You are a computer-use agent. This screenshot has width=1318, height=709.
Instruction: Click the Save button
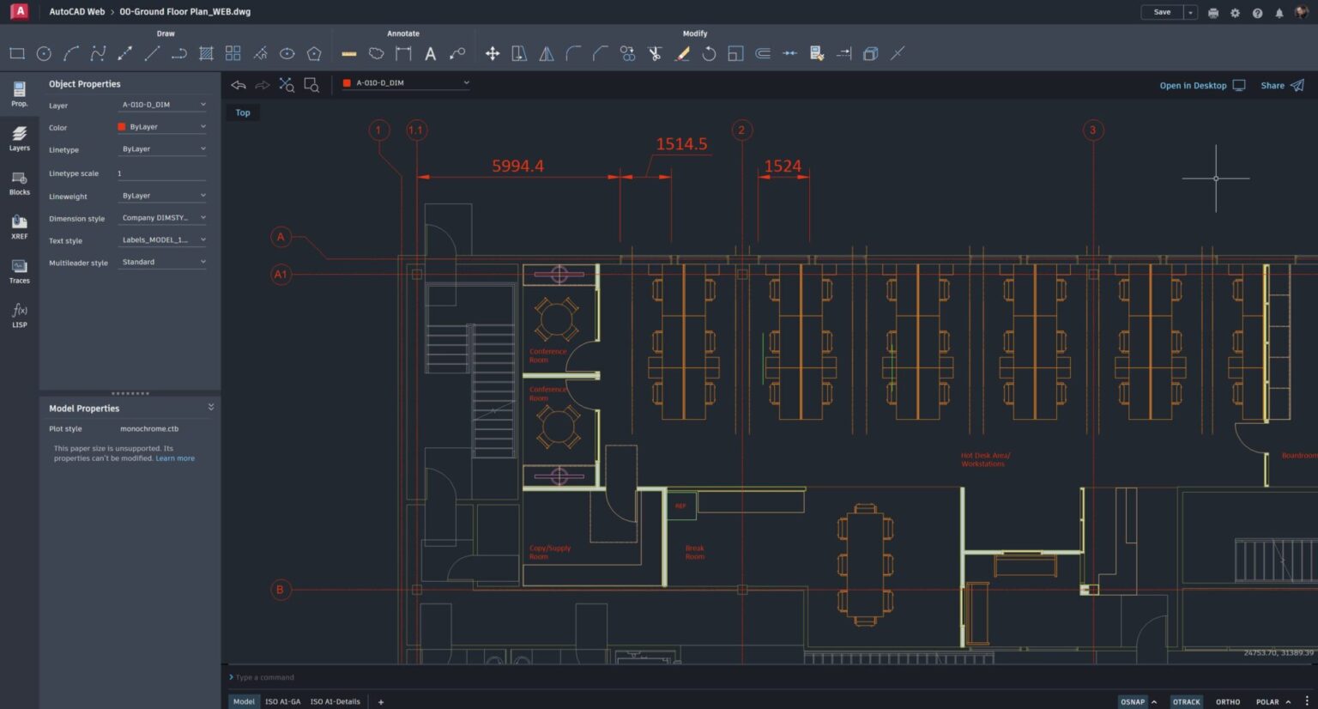(1162, 12)
